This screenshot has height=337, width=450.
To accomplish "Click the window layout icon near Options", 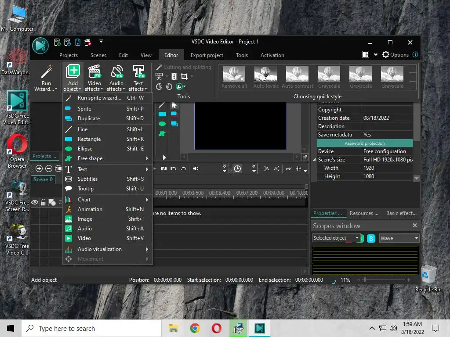I will coord(366,54).
